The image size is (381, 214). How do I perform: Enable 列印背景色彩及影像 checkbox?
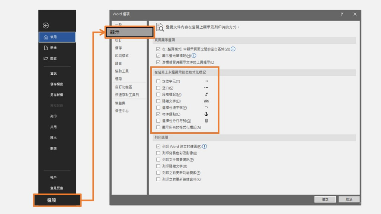(x=158, y=153)
